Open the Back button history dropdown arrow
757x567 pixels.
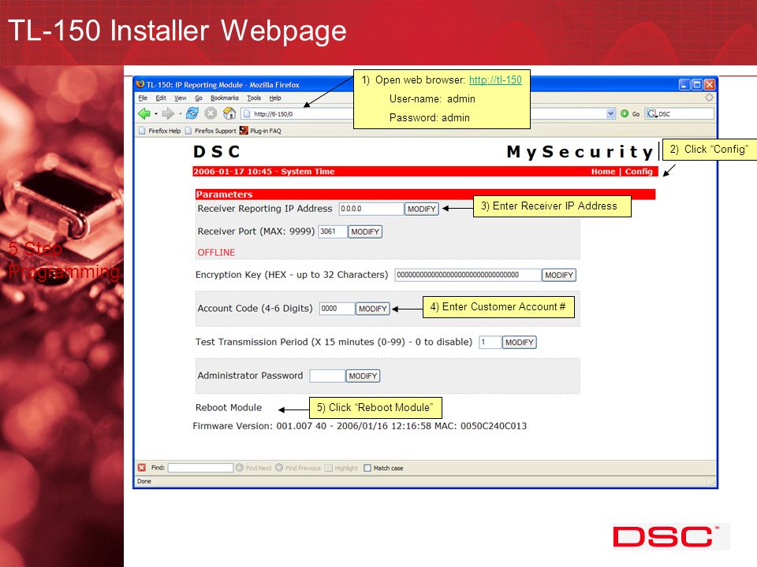(x=156, y=114)
